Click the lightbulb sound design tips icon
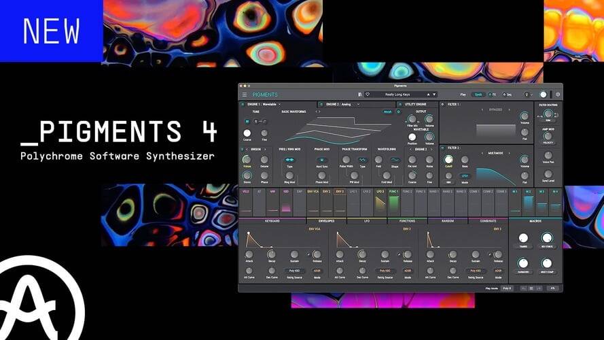Viewport: 604px width, 340px height. tap(526, 95)
